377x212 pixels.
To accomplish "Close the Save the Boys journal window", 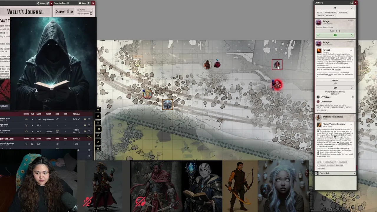I will point(93,3).
